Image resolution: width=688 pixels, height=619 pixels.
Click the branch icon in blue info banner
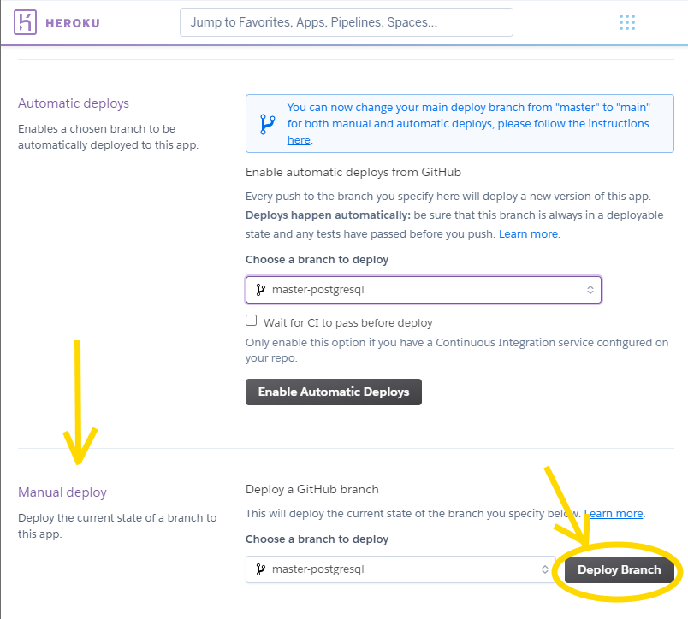click(x=266, y=124)
